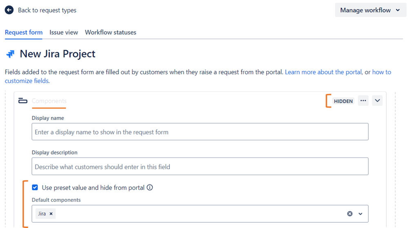This screenshot has height=228, width=408.
Task: Click the preset value info icon
Action: click(149, 188)
